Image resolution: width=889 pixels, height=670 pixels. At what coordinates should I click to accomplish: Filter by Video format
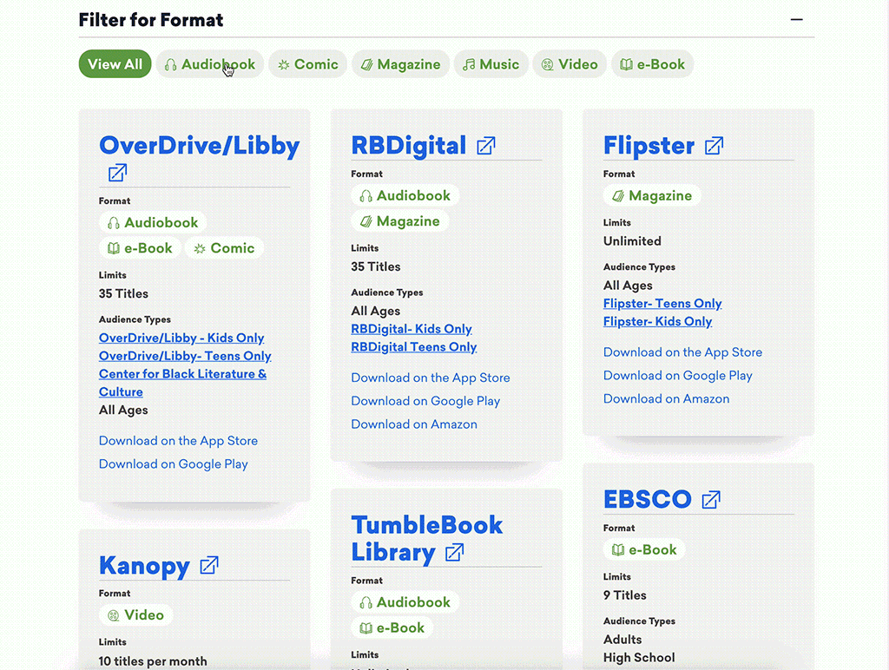570,64
